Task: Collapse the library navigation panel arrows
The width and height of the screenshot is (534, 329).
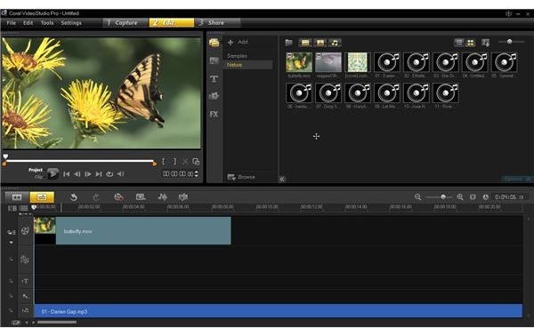Action: [x=282, y=179]
